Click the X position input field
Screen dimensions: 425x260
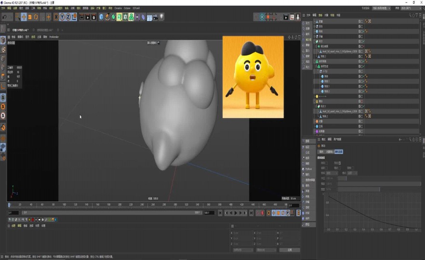click(243, 233)
